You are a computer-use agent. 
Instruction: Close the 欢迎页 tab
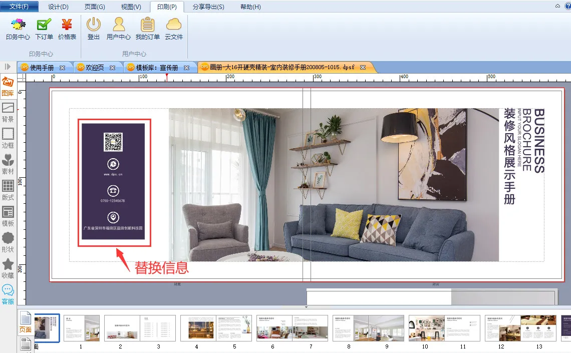click(113, 68)
